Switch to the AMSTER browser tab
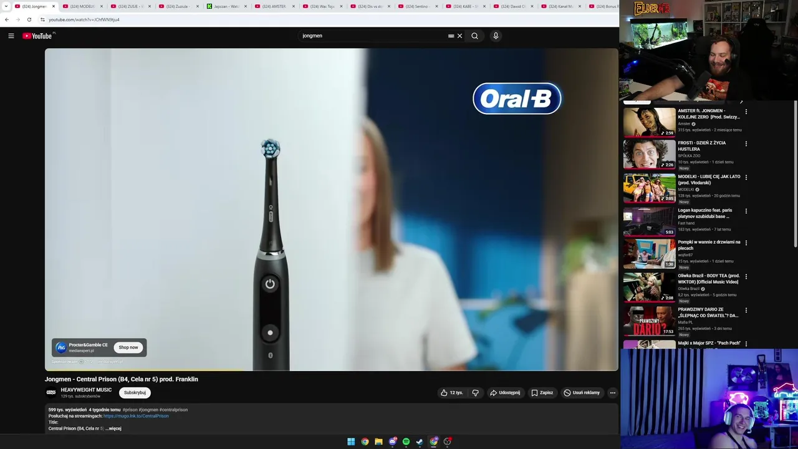Image resolution: width=798 pixels, height=449 pixels. pyautogui.click(x=274, y=6)
